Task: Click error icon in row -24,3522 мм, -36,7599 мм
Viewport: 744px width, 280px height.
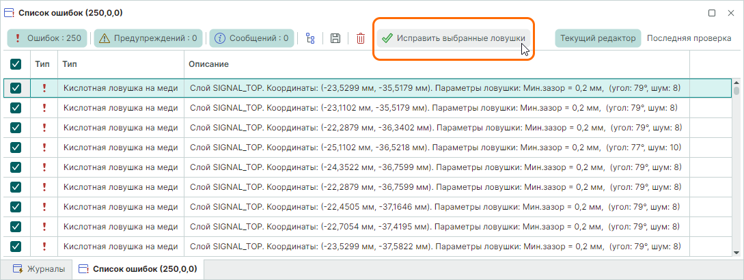Action: click(x=44, y=167)
